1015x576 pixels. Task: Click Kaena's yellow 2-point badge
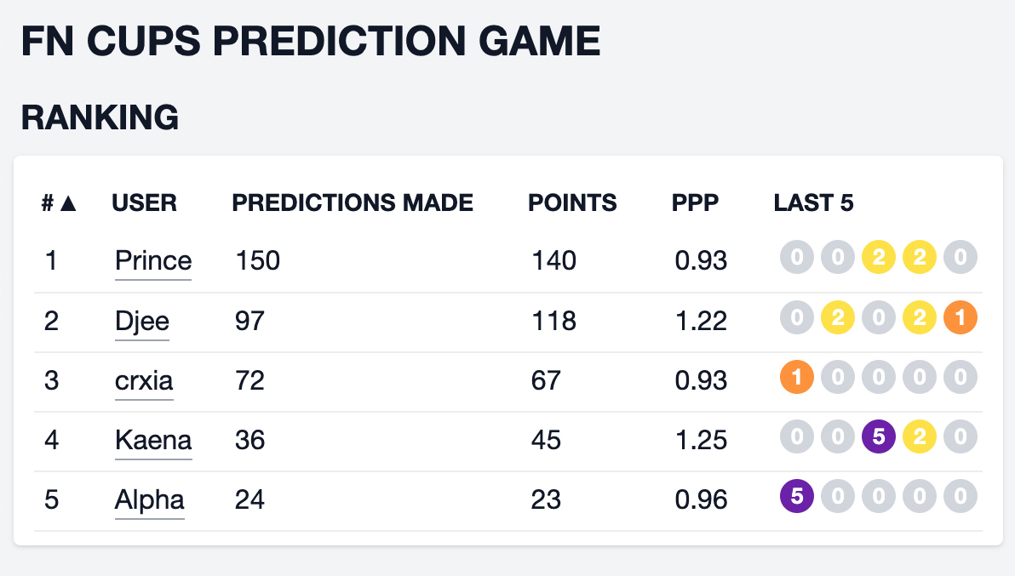pos(920,437)
